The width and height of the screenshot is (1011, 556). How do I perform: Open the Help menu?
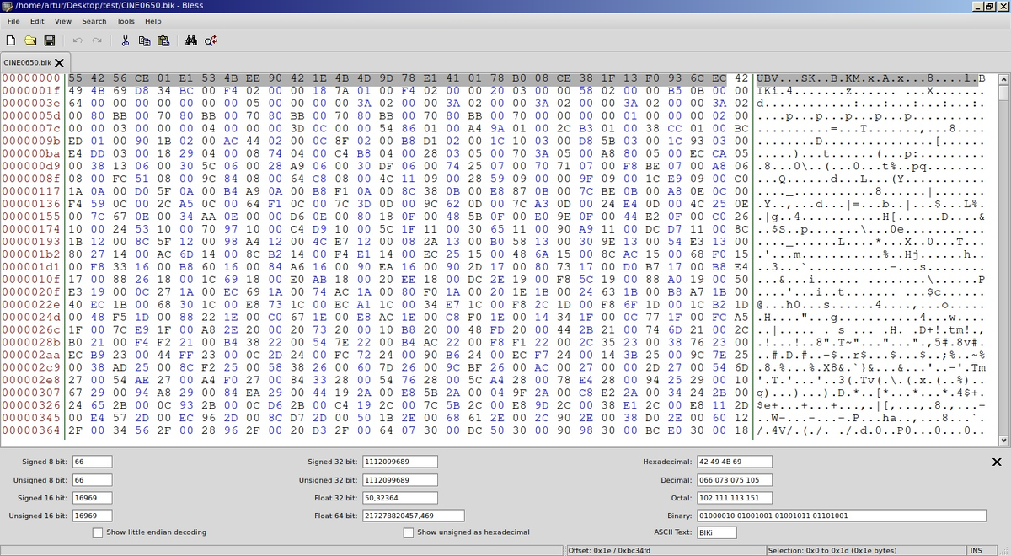click(152, 21)
